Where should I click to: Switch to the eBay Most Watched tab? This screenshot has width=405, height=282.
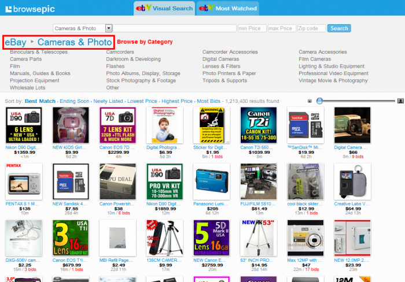pyautogui.click(x=228, y=8)
